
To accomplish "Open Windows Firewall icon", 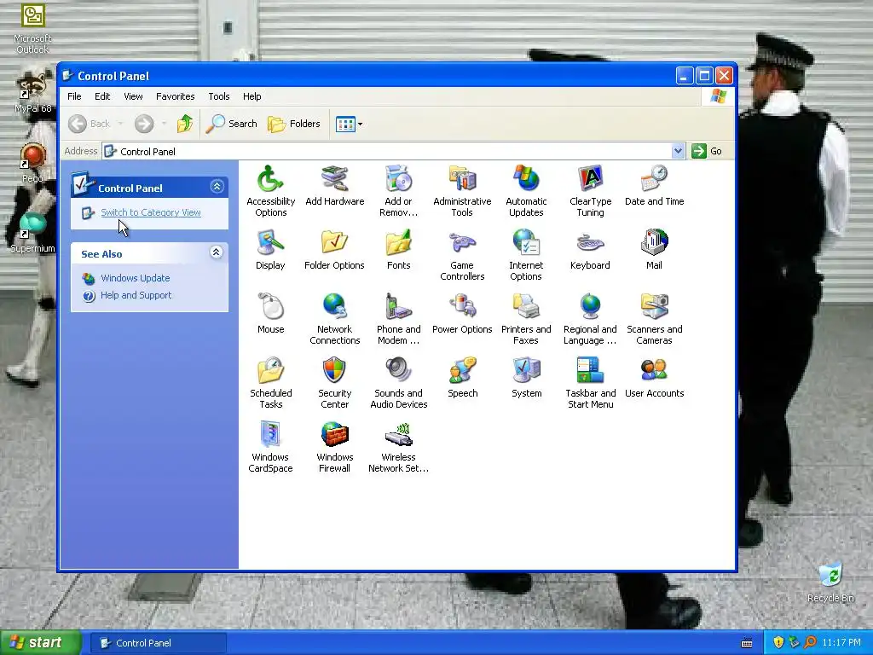I will pos(334,447).
